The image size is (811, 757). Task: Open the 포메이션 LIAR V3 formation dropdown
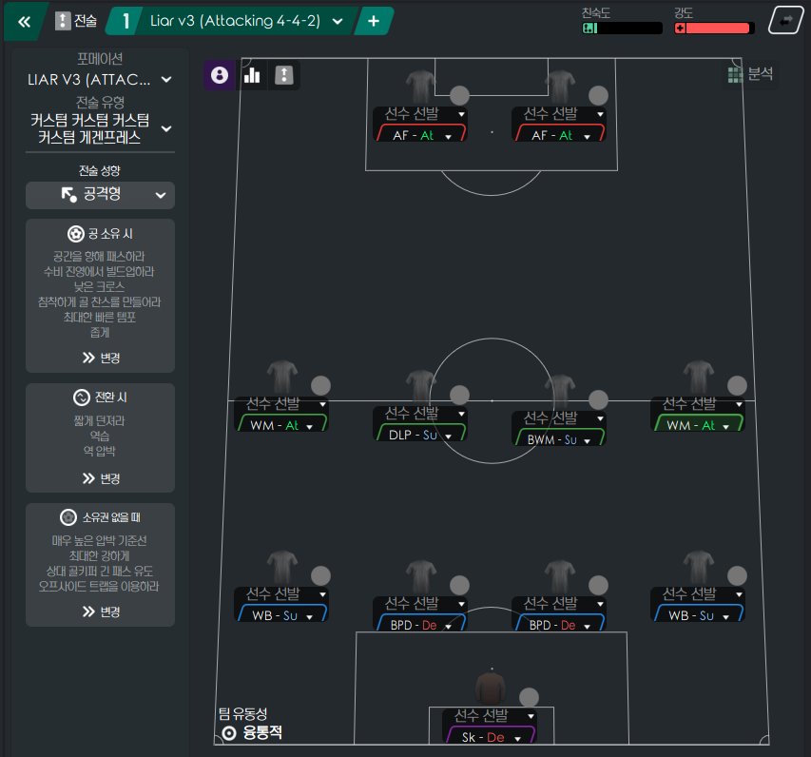[100, 79]
